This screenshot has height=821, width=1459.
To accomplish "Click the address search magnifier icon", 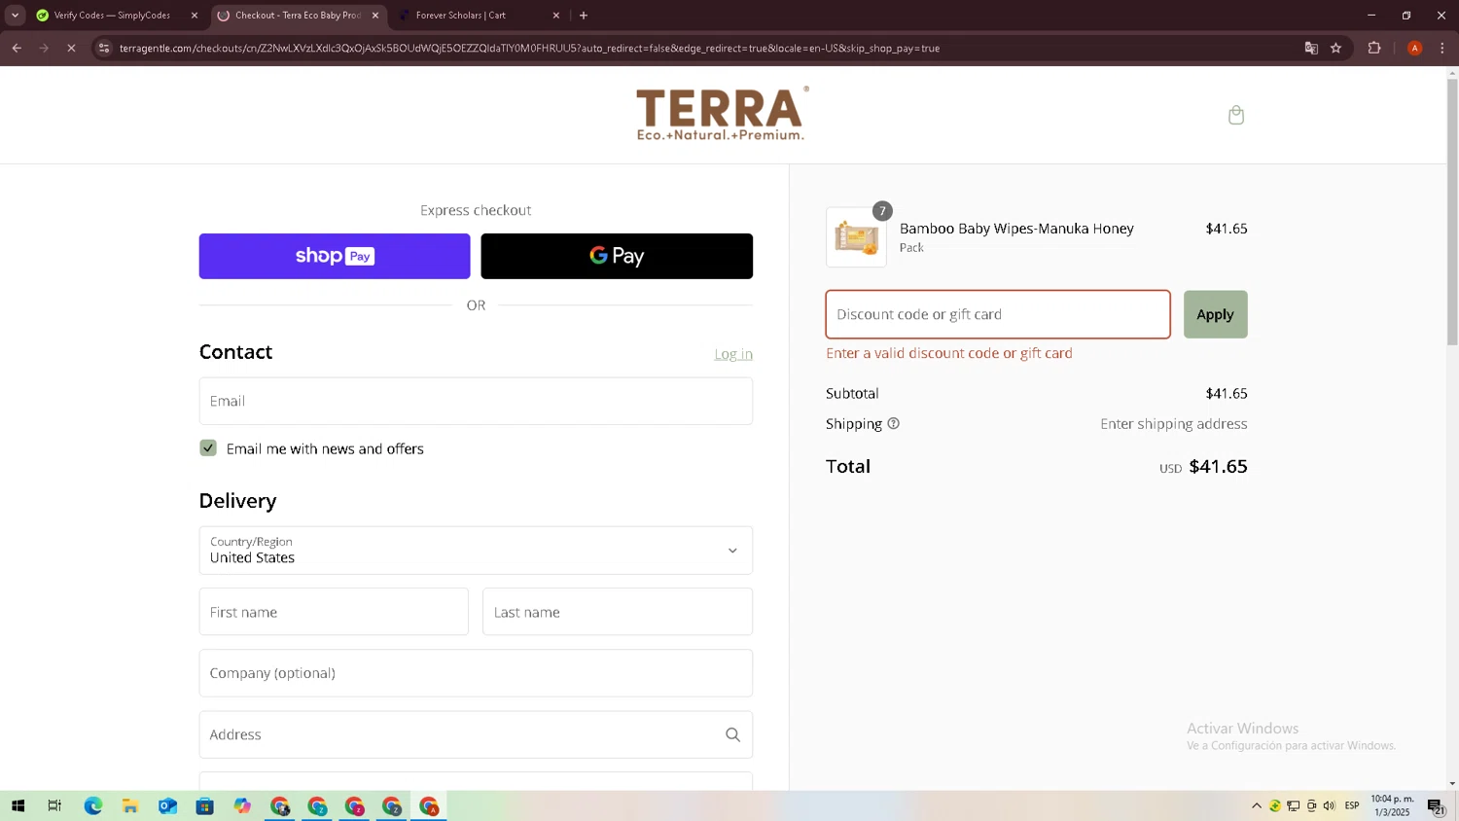I will pyautogui.click(x=732, y=734).
